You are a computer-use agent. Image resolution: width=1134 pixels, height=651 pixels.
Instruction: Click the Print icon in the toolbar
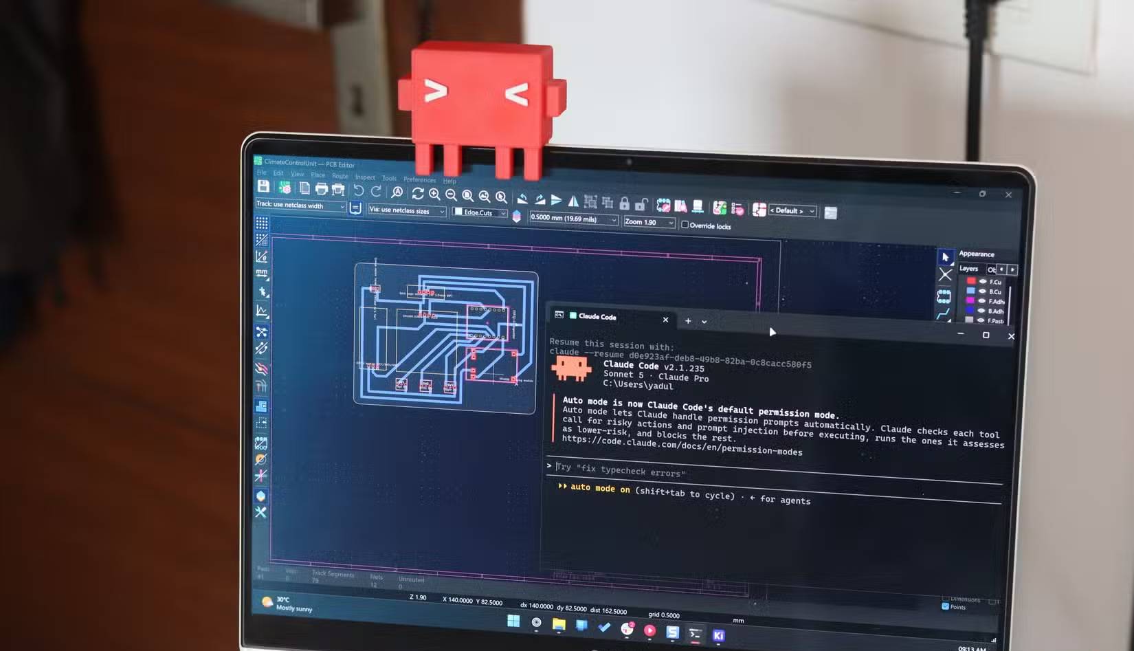pyautogui.click(x=322, y=189)
